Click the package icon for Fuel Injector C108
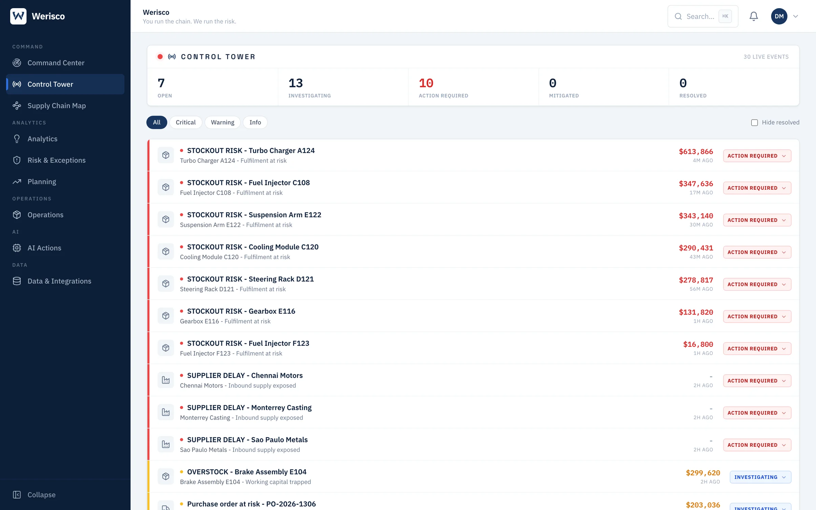816x510 pixels. (x=166, y=187)
